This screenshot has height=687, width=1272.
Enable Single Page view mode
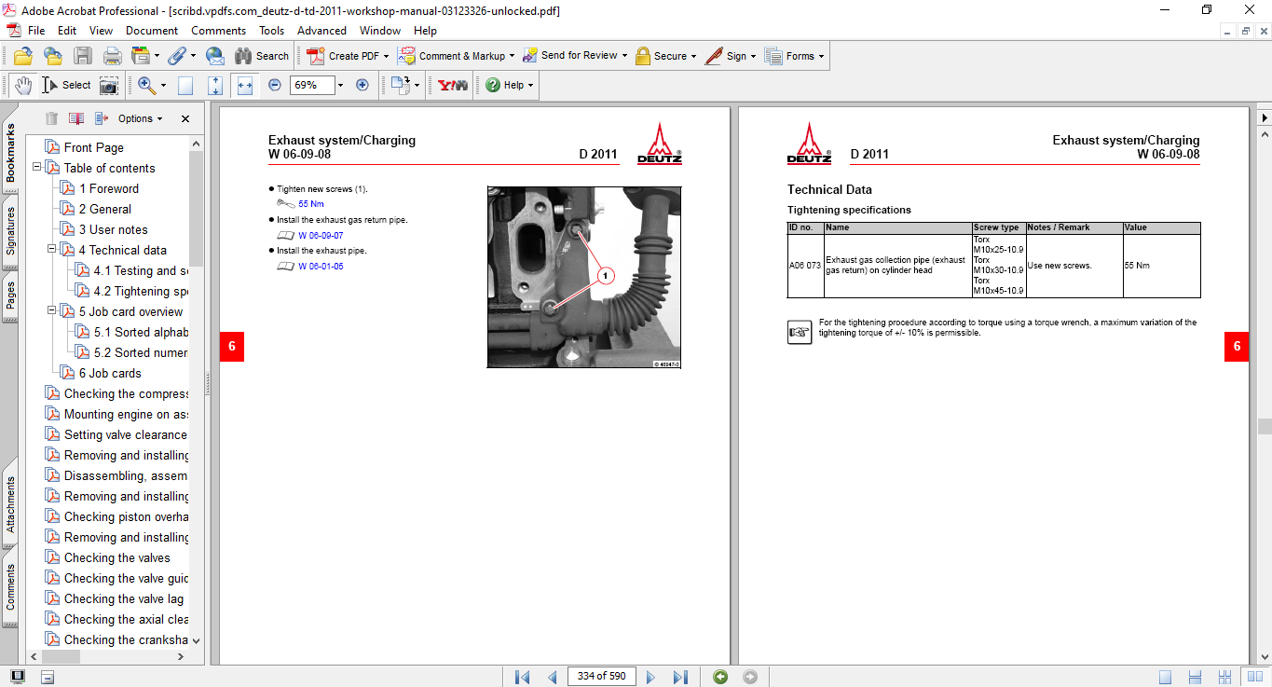pos(1166,676)
